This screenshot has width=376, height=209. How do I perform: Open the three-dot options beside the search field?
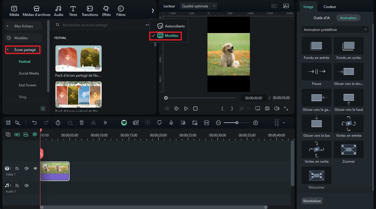pos(147,25)
